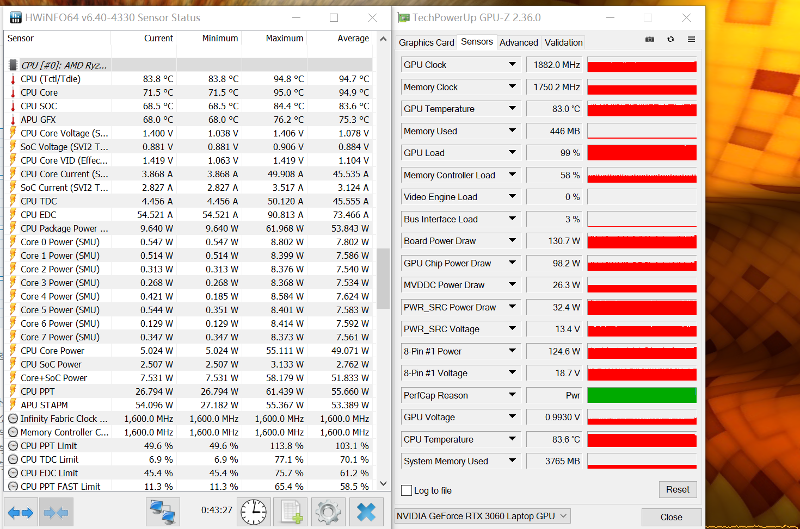Open the Memory Clock sensor dropdown
The image size is (800, 529).
512,86
